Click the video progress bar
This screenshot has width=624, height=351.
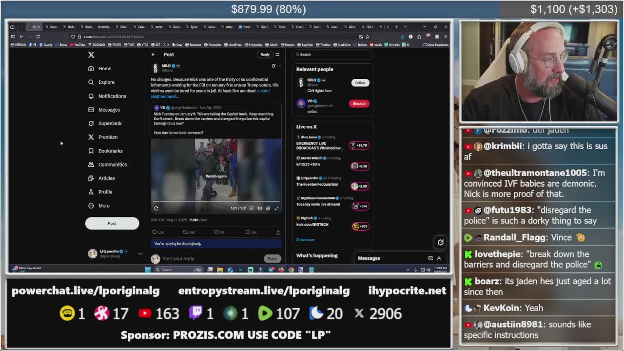[x=216, y=201]
